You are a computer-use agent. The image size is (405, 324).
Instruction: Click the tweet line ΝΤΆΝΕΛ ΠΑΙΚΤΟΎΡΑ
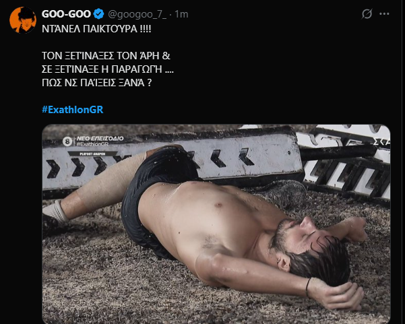pos(97,31)
